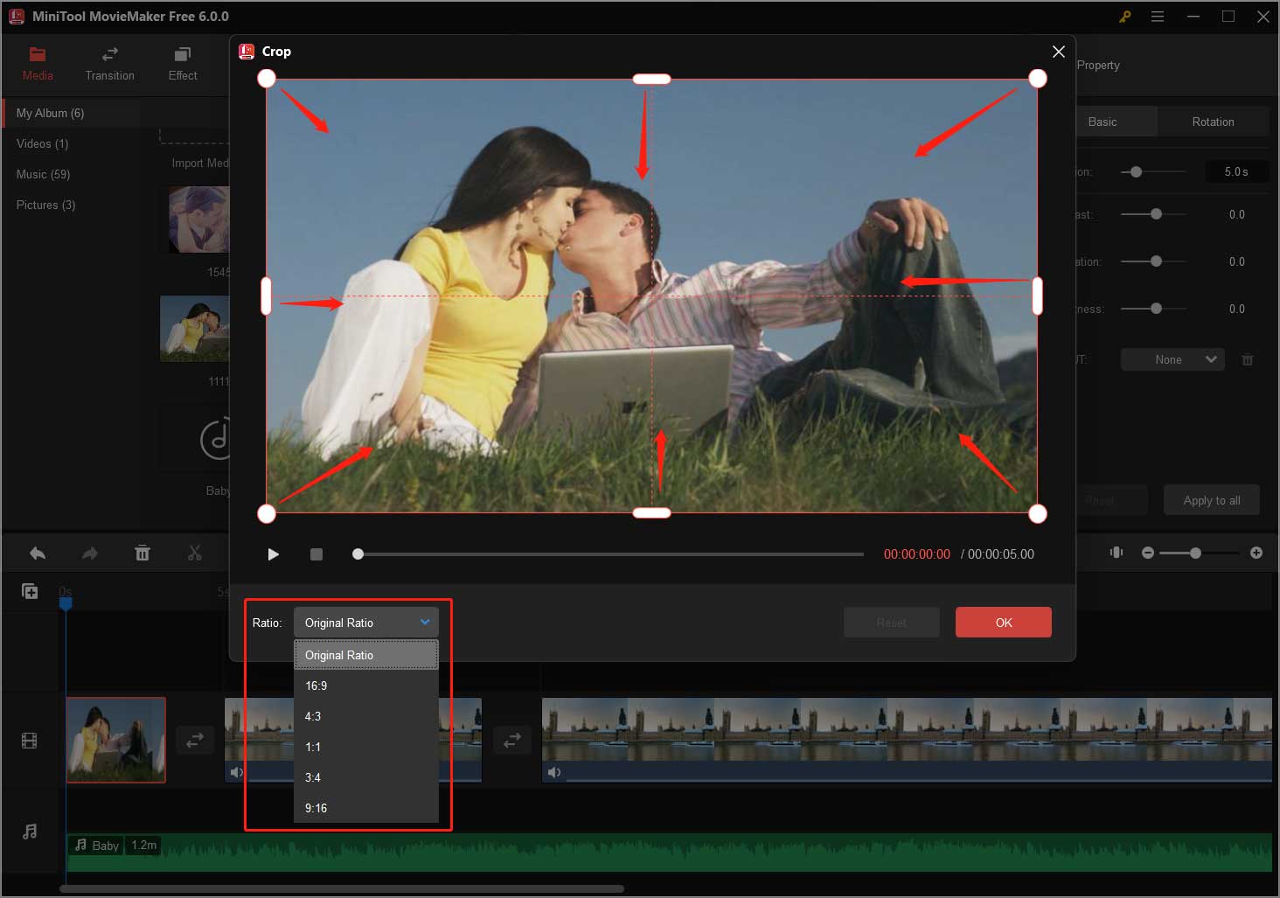Click the transition swap icon between first clips

(x=195, y=740)
